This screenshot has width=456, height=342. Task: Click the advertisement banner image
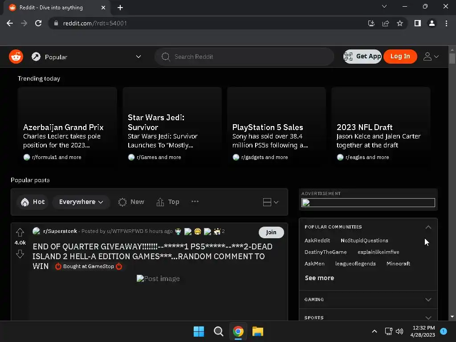(x=368, y=203)
